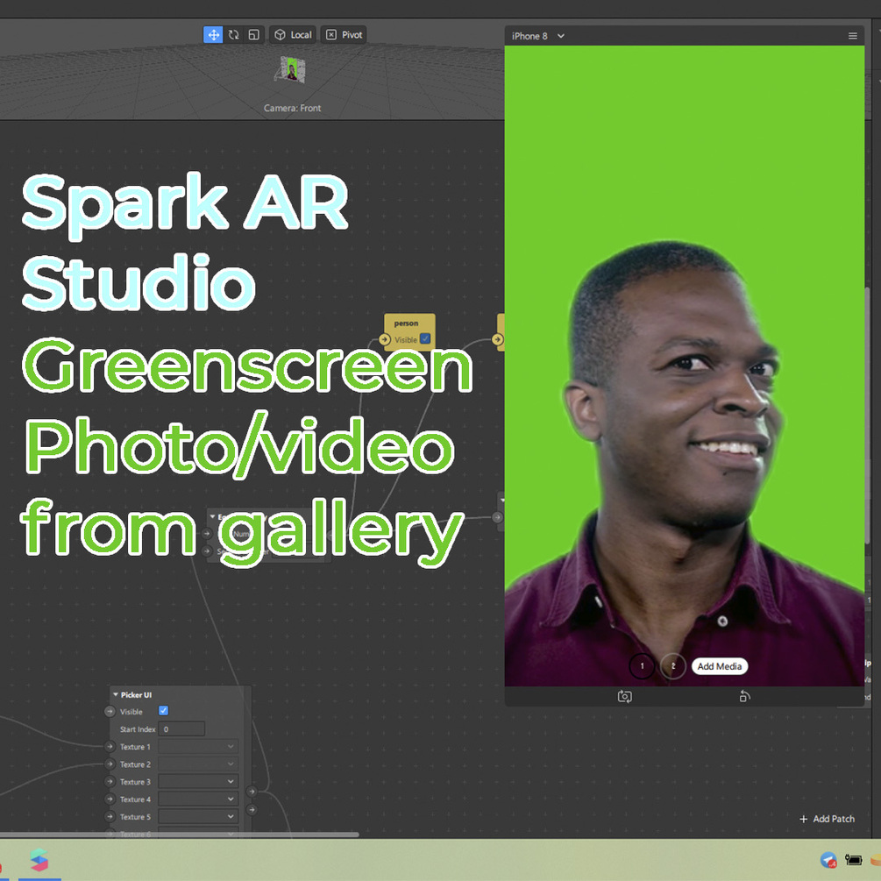Switch Local coordinate mode
This screenshot has height=881, width=881.
(293, 35)
